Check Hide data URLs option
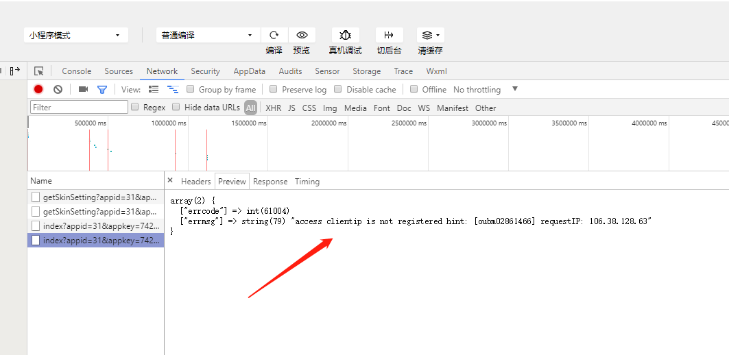 pos(176,107)
